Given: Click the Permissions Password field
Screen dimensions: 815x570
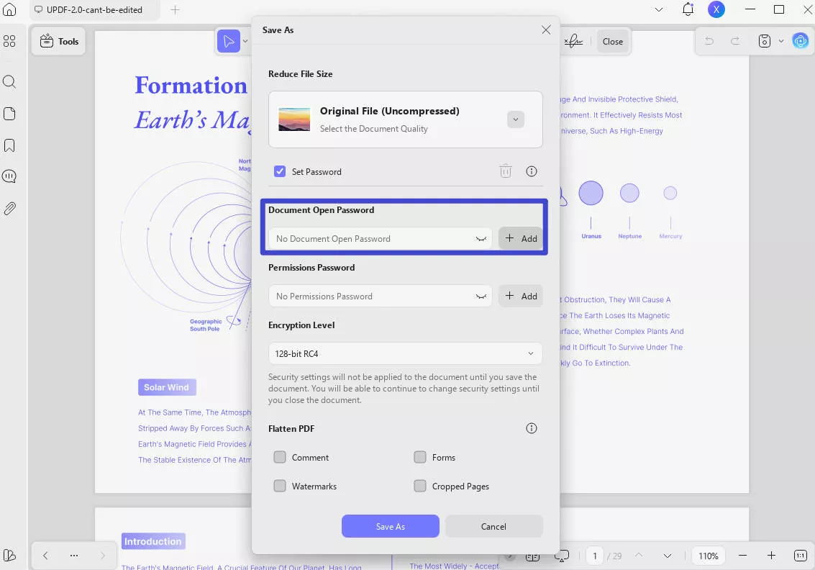Looking at the screenshot, I should (380, 296).
